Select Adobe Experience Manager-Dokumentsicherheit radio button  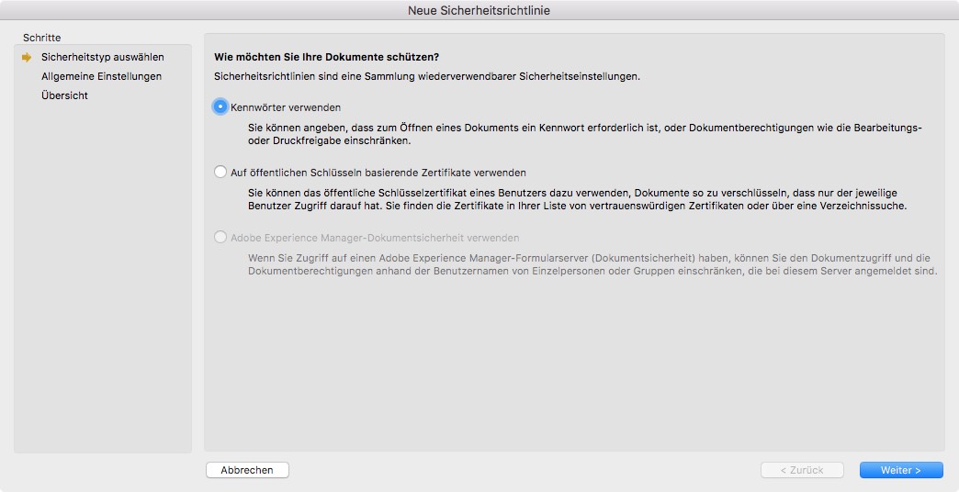click(220, 237)
